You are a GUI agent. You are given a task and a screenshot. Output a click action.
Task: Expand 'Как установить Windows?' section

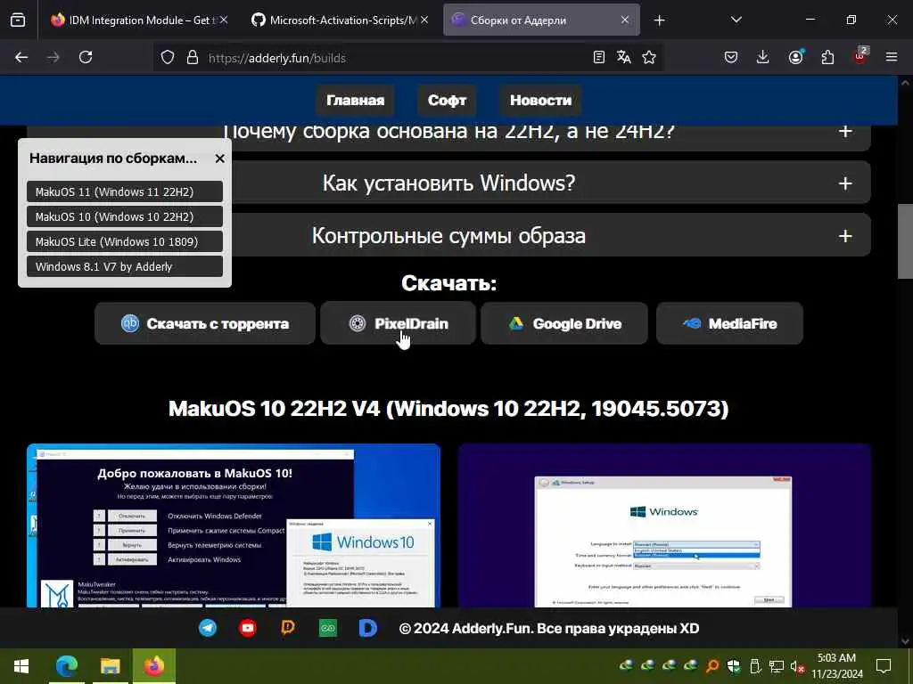tap(448, 183)
